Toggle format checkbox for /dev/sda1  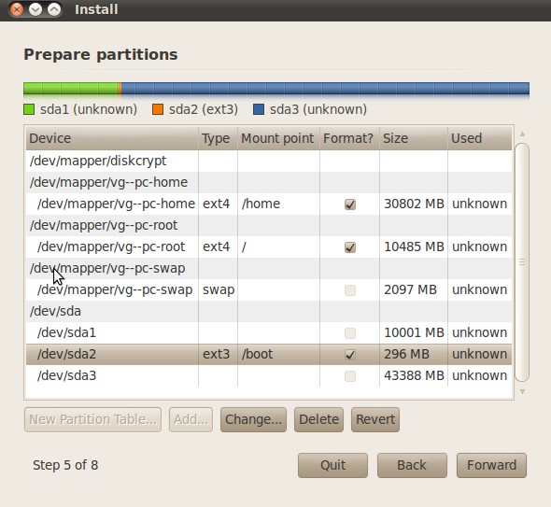pyautogui.click(x=349, y=332)
